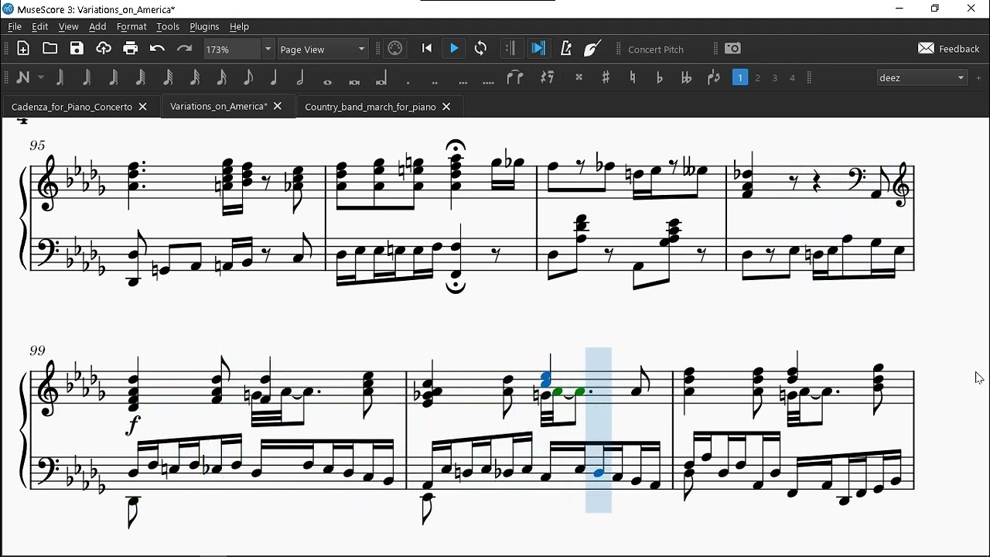This screenshot has width=990, height=557.
Task: Select the 512th note duration
Action: 87,77
